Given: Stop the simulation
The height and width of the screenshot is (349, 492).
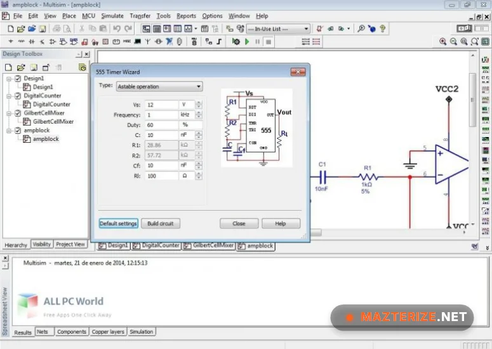Looking at the screenshot, I should pyautogui.click(x=269, y=42).
